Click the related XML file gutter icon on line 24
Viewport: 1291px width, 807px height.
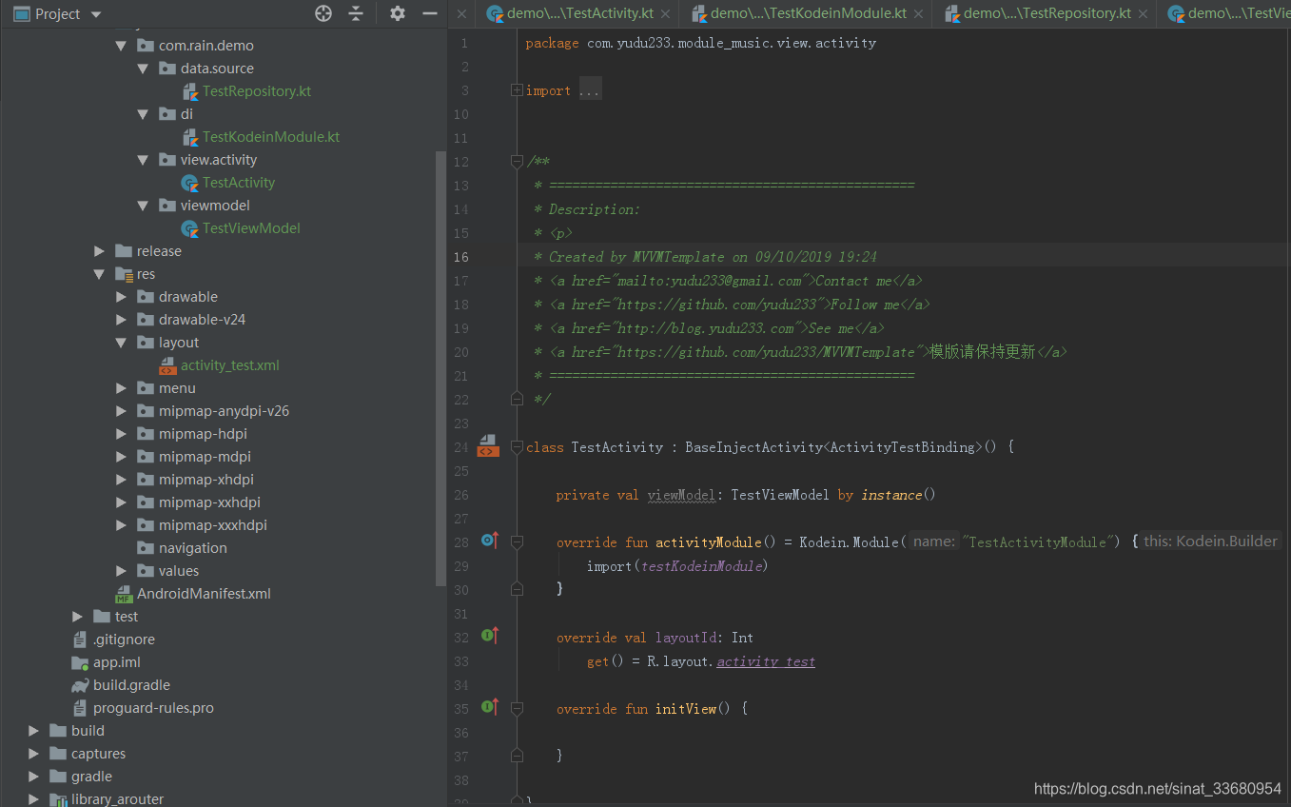488,445
